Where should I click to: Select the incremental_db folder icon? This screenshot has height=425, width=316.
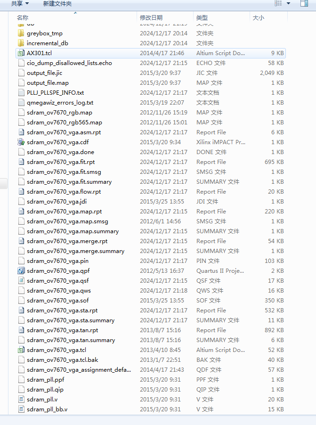click(21, 43)
